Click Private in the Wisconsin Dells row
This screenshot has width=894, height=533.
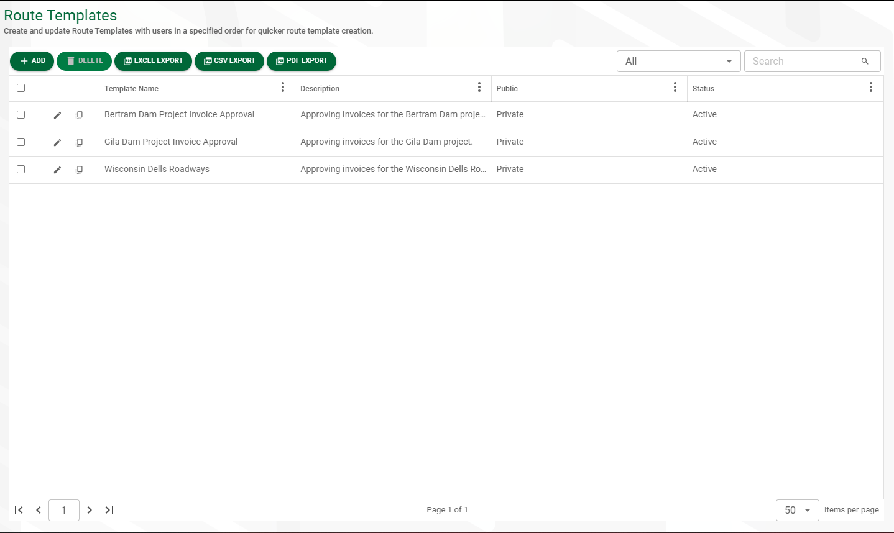tap(510, 169)
